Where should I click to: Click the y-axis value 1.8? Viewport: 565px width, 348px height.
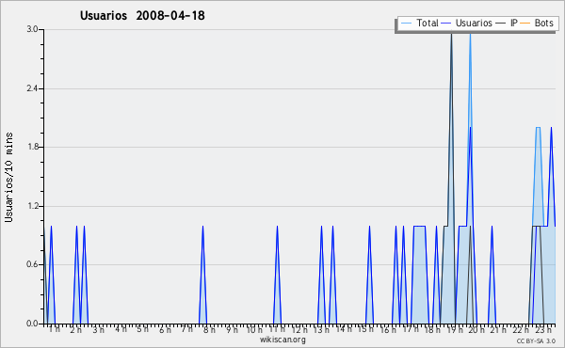(x=32, y=147)
